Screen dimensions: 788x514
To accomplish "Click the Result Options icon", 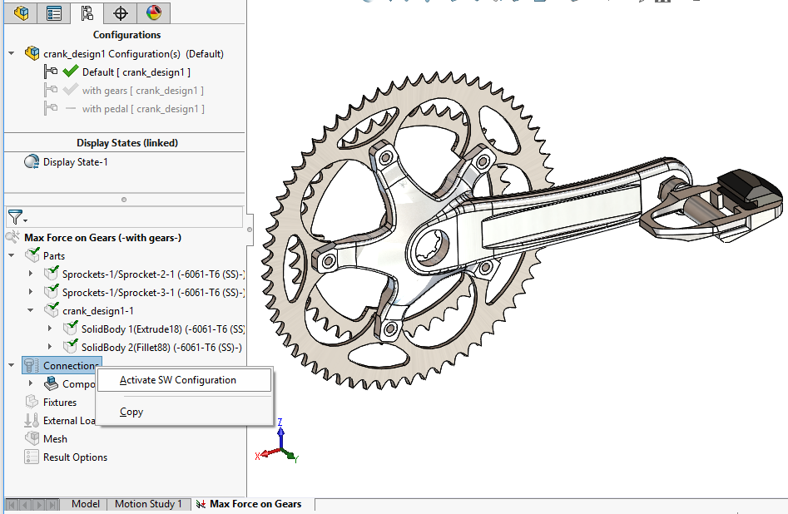I will coord(32,457).
